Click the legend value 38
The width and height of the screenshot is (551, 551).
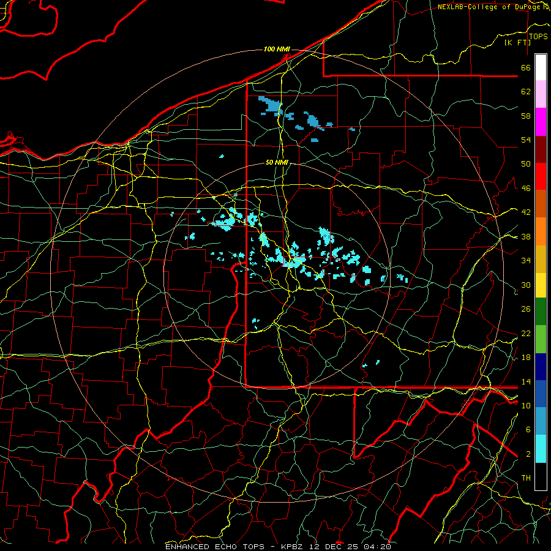coord(526,236)
